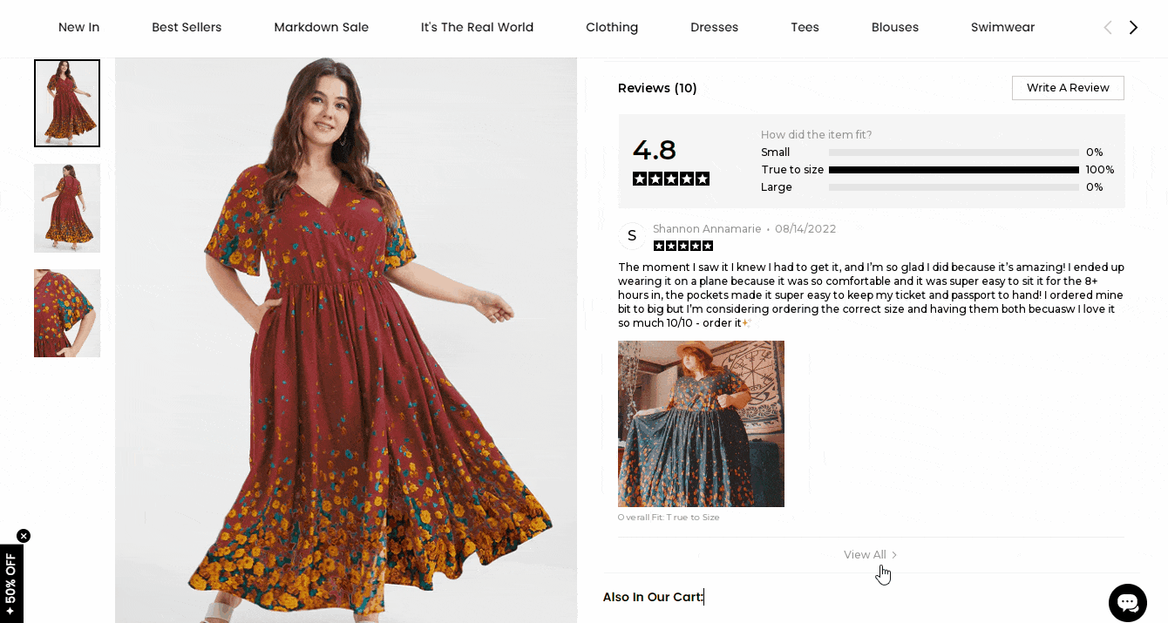This screenshot has height=623, width=1168.
Task: Open the Best Sellers link
Action: (187, 27)
